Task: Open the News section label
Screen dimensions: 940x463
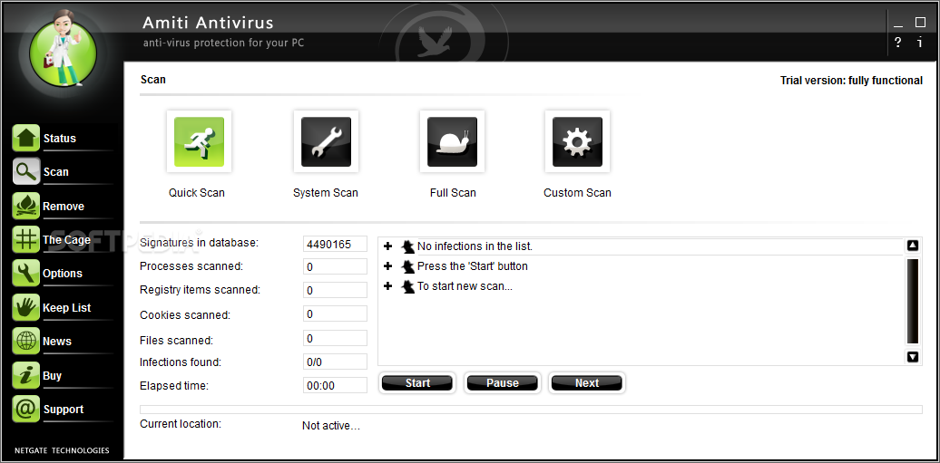Action: [57, 342]
